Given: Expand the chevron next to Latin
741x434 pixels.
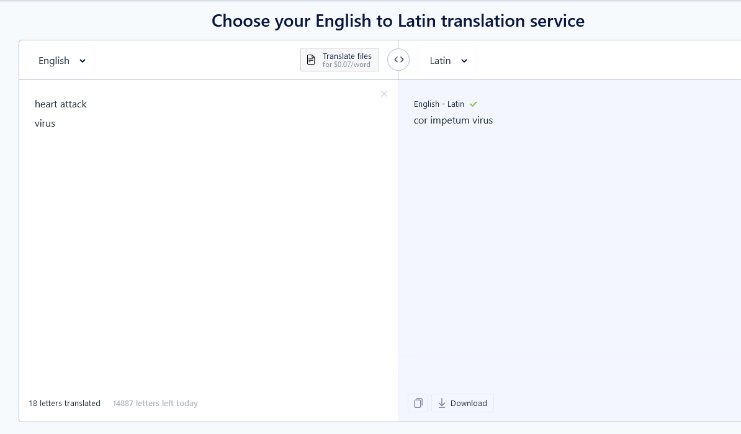Looking at the screenshot, I should coord(464,60).
